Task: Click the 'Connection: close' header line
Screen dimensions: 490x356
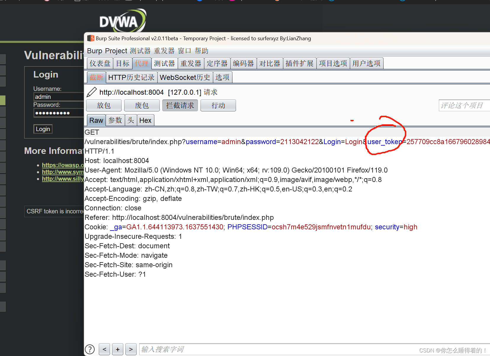Action: [113, 208]
